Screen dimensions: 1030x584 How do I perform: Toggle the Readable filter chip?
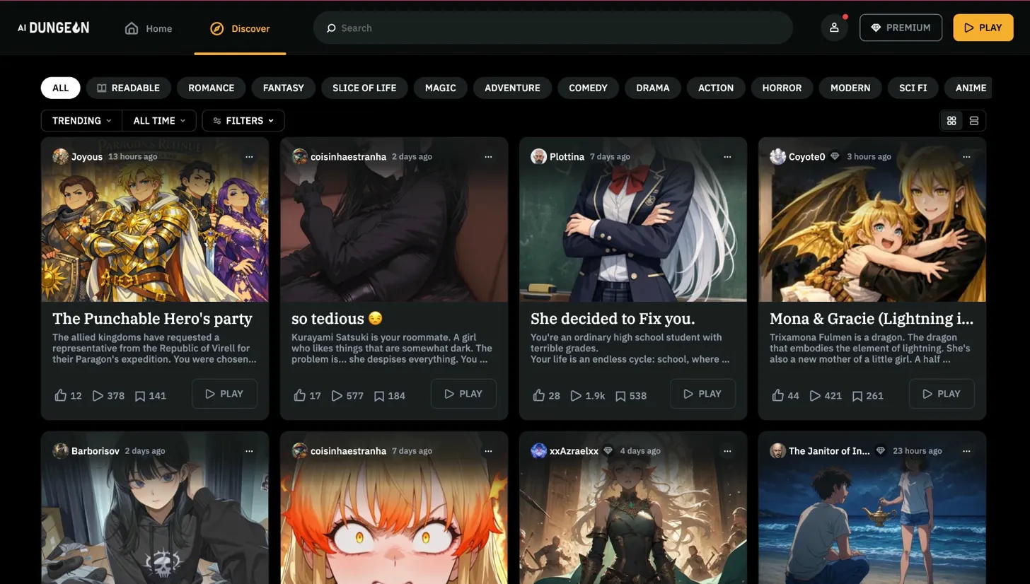[128, 88]
